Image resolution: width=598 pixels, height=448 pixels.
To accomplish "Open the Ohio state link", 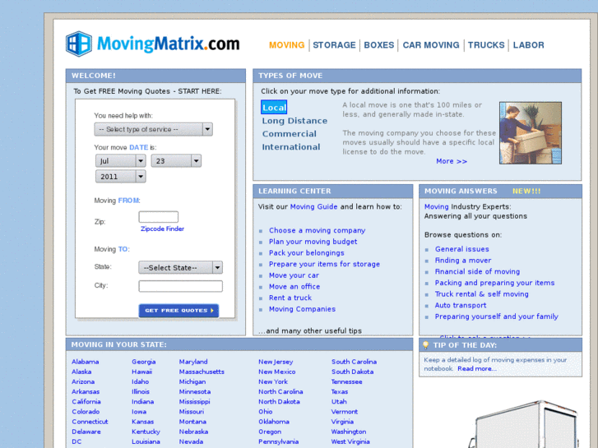I will (x=266, y=412).
